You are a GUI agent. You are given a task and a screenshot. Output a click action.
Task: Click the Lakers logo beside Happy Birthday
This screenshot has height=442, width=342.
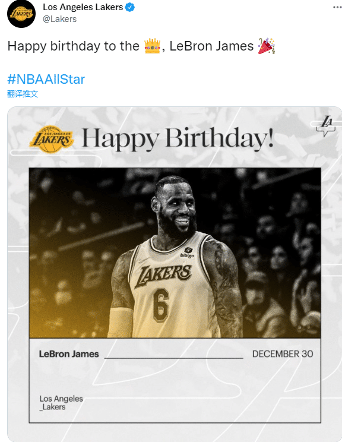coord(52,139)
